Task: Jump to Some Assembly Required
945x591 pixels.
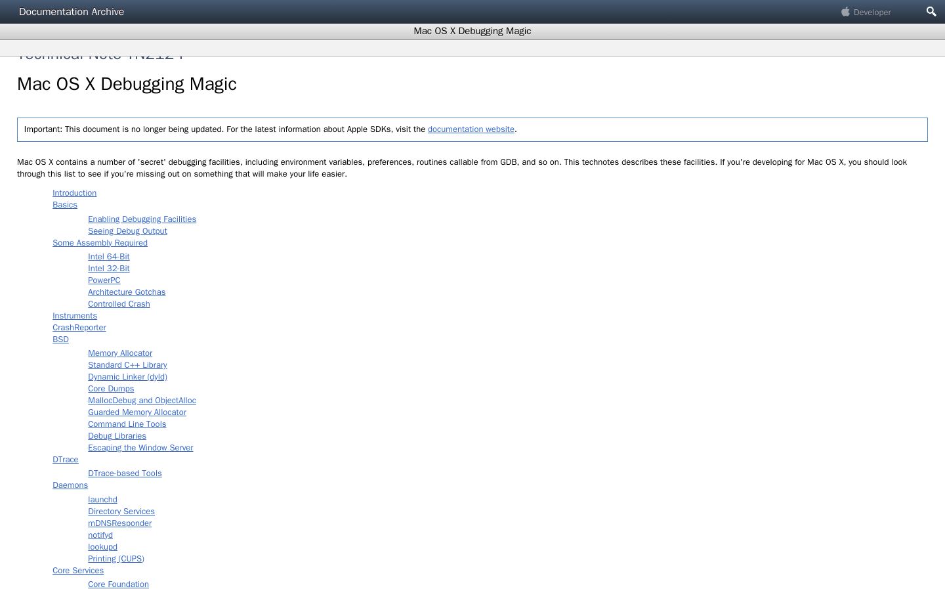Action: point(100,243)
